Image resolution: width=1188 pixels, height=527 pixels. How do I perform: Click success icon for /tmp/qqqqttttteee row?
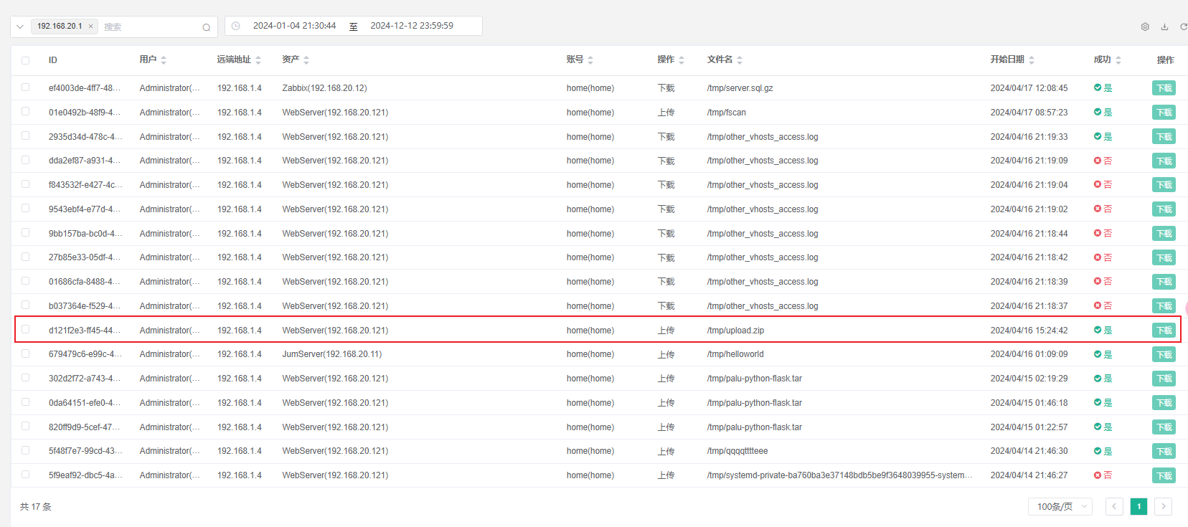click(x=1098, y=451)
